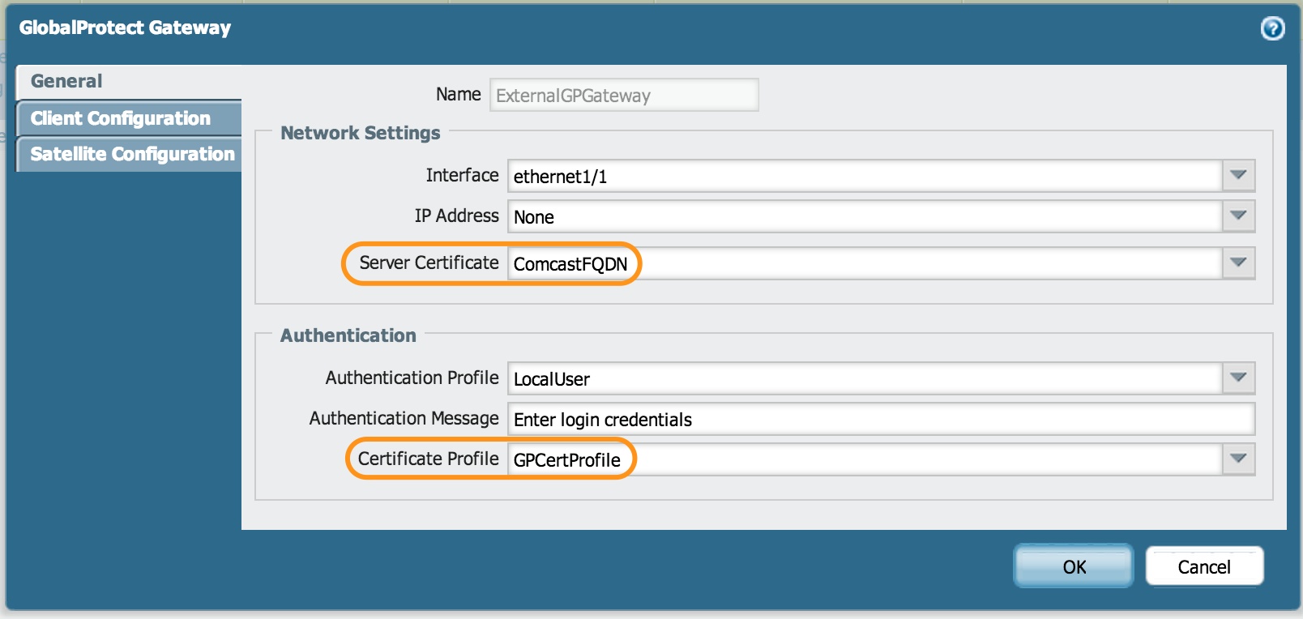This screenshot has height=619, width=1303.
Task: Switch to the General tab
Action: [x=66, y=81]
